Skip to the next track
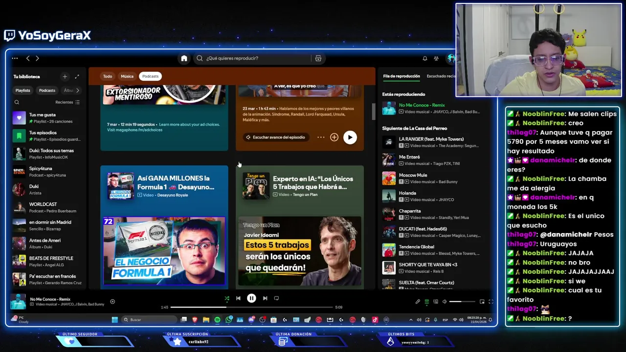 coord(265,298)
